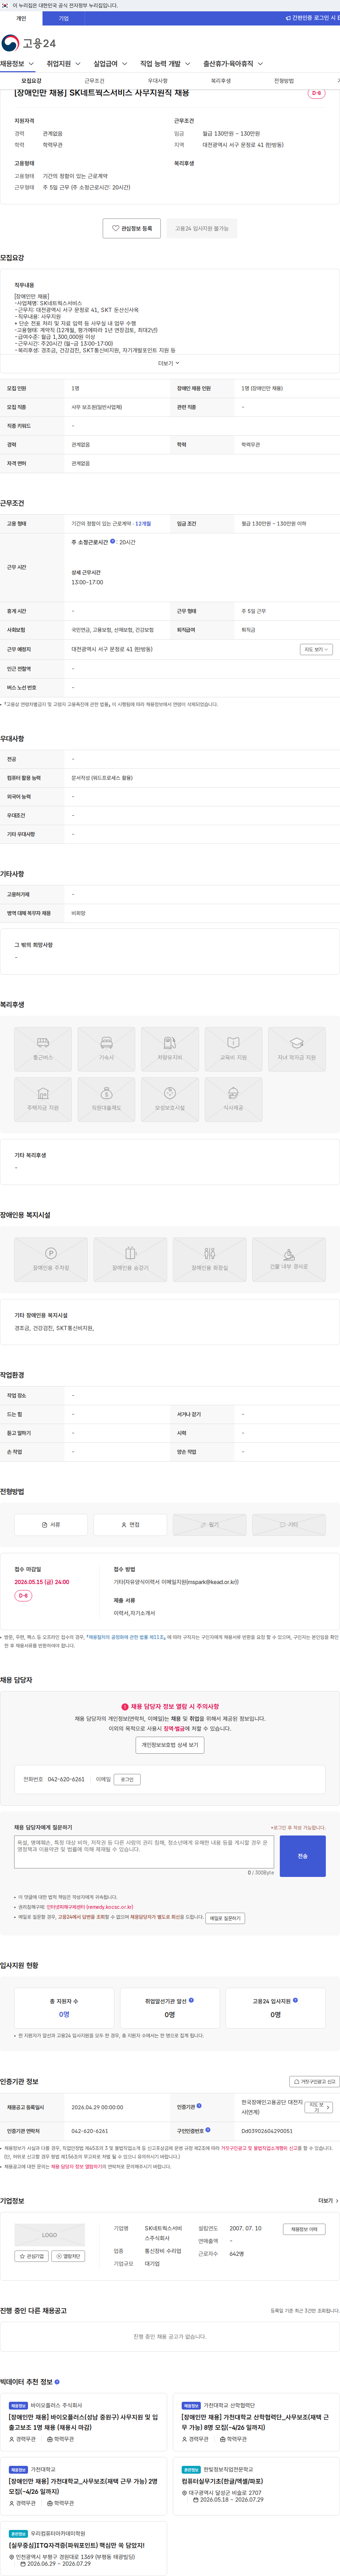
Task: Click the 장애인용 주차장 facility icon
Action: [51, 1260]
